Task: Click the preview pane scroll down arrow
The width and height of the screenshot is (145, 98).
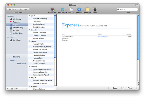Action: click(x=138, y=85)
